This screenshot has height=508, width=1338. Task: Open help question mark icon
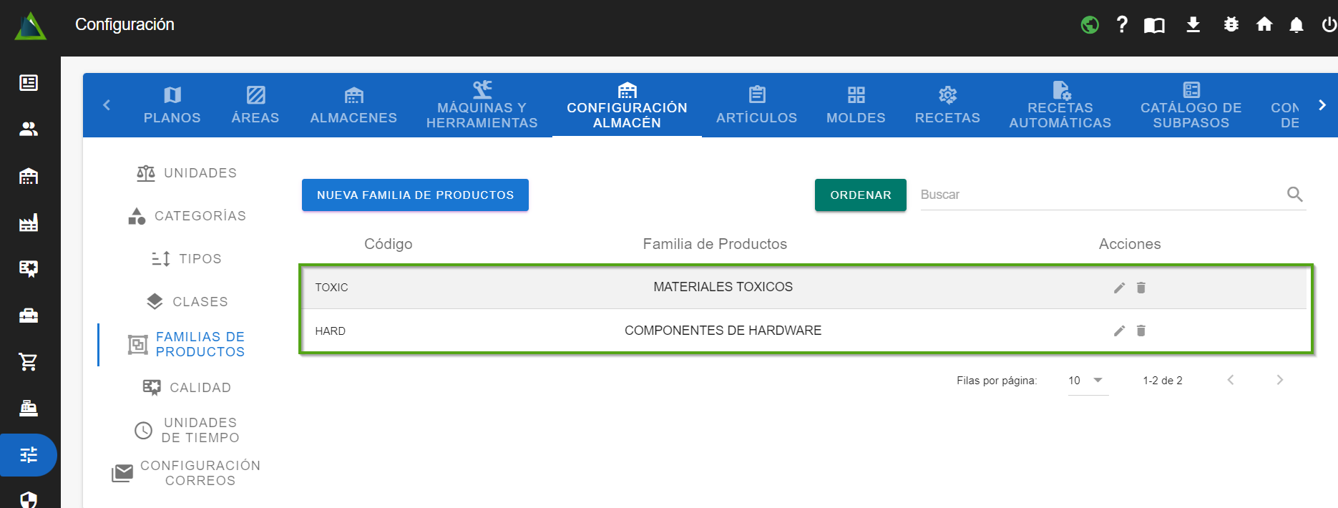(1122, 25)
